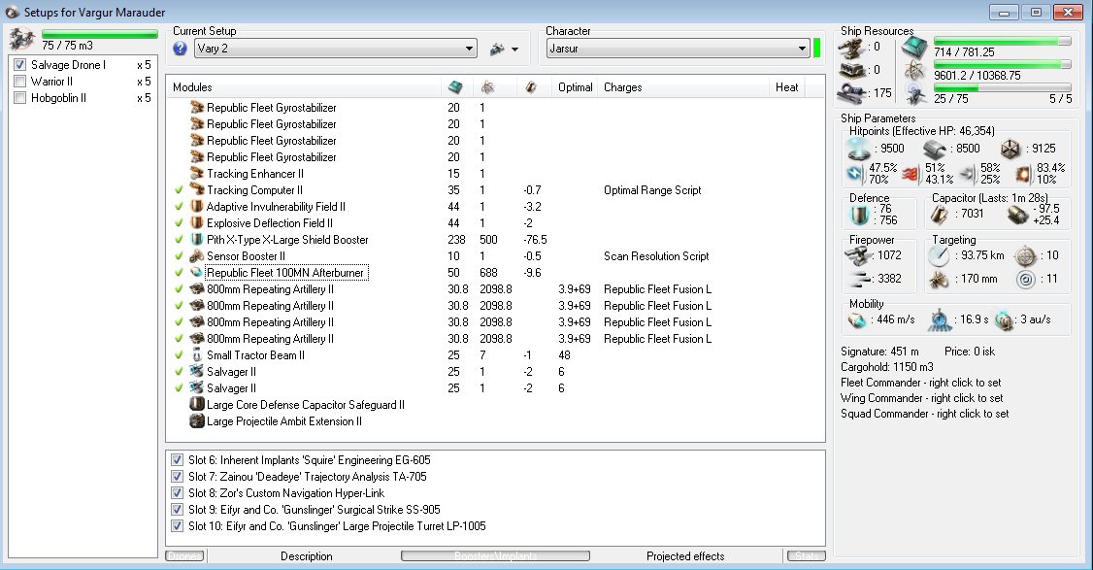Click the Pith X-Type Shield Booster module icon
Screen dimensions: 1093x570
(196, 240)
